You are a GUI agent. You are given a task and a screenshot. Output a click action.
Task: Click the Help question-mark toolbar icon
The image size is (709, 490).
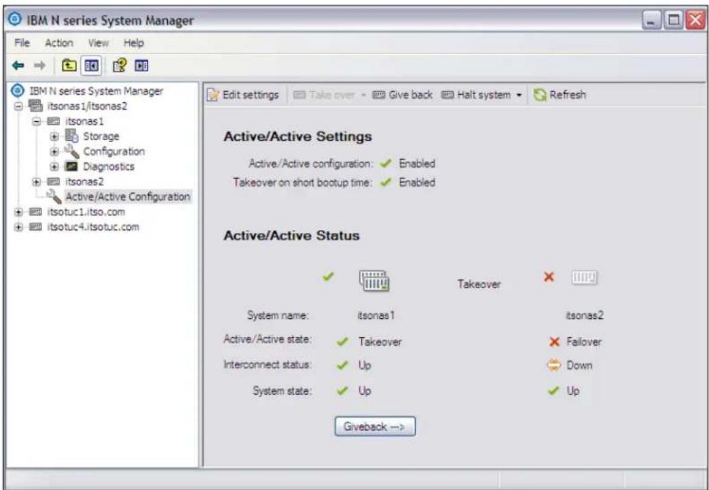pos(119,66)
